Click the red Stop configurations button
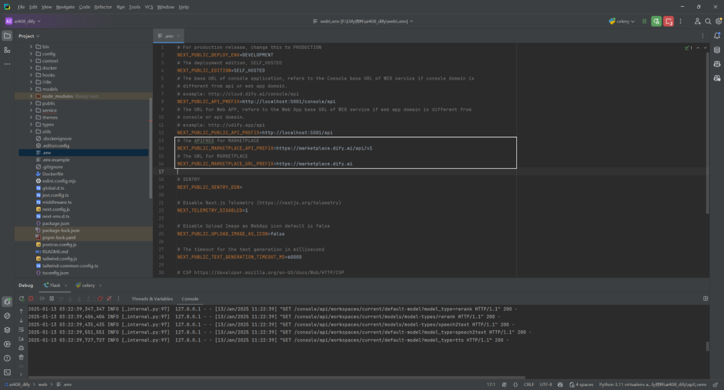This screenshot has height=390, width=724. [668, 21]
